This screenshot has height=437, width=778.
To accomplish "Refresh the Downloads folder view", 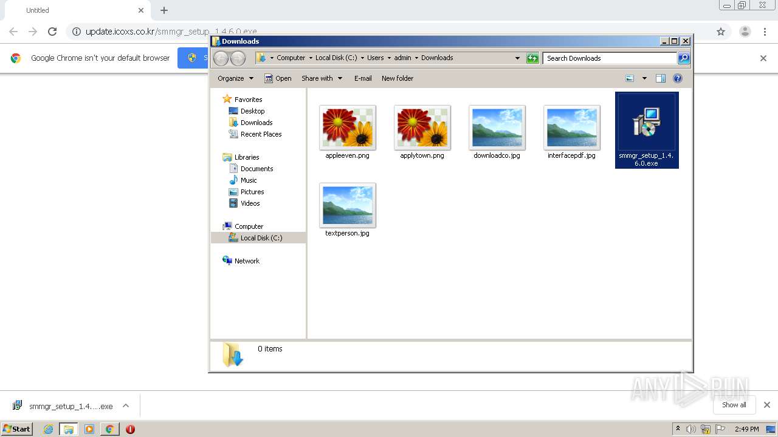I will point(532,58).
